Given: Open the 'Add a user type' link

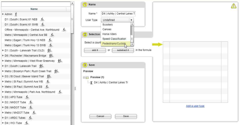Looking at the screenshot, I should pyautogui.click(x=195, y=106).
